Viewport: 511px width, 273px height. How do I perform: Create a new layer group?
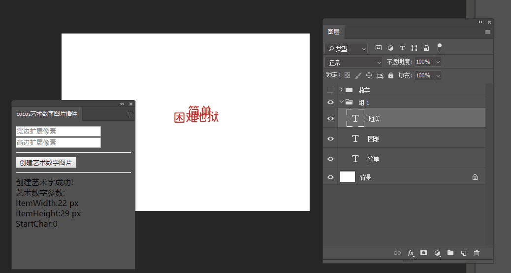pyautogui.click(x=450, y=253)
